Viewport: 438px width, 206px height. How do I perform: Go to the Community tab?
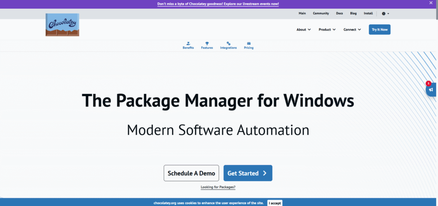(x=321, y=13)
